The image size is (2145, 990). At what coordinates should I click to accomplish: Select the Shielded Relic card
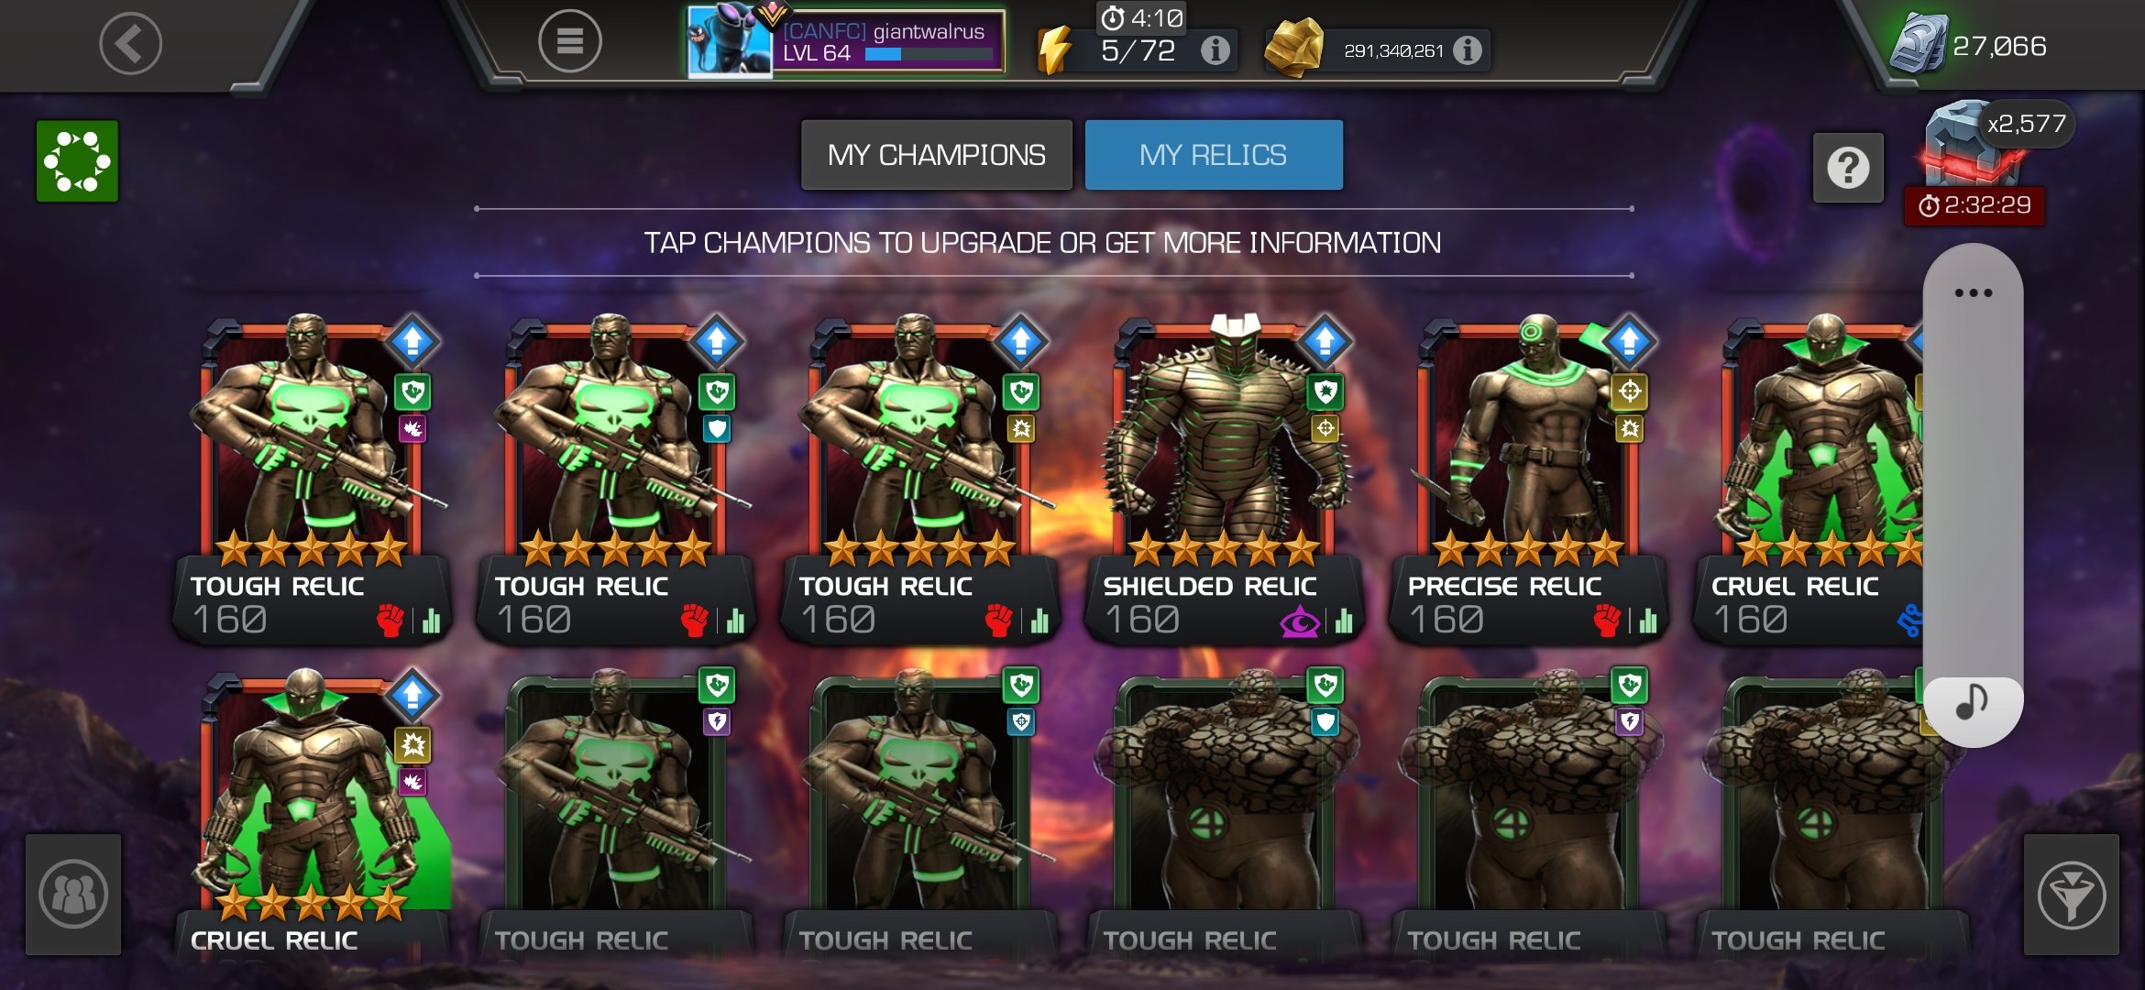1226,478
